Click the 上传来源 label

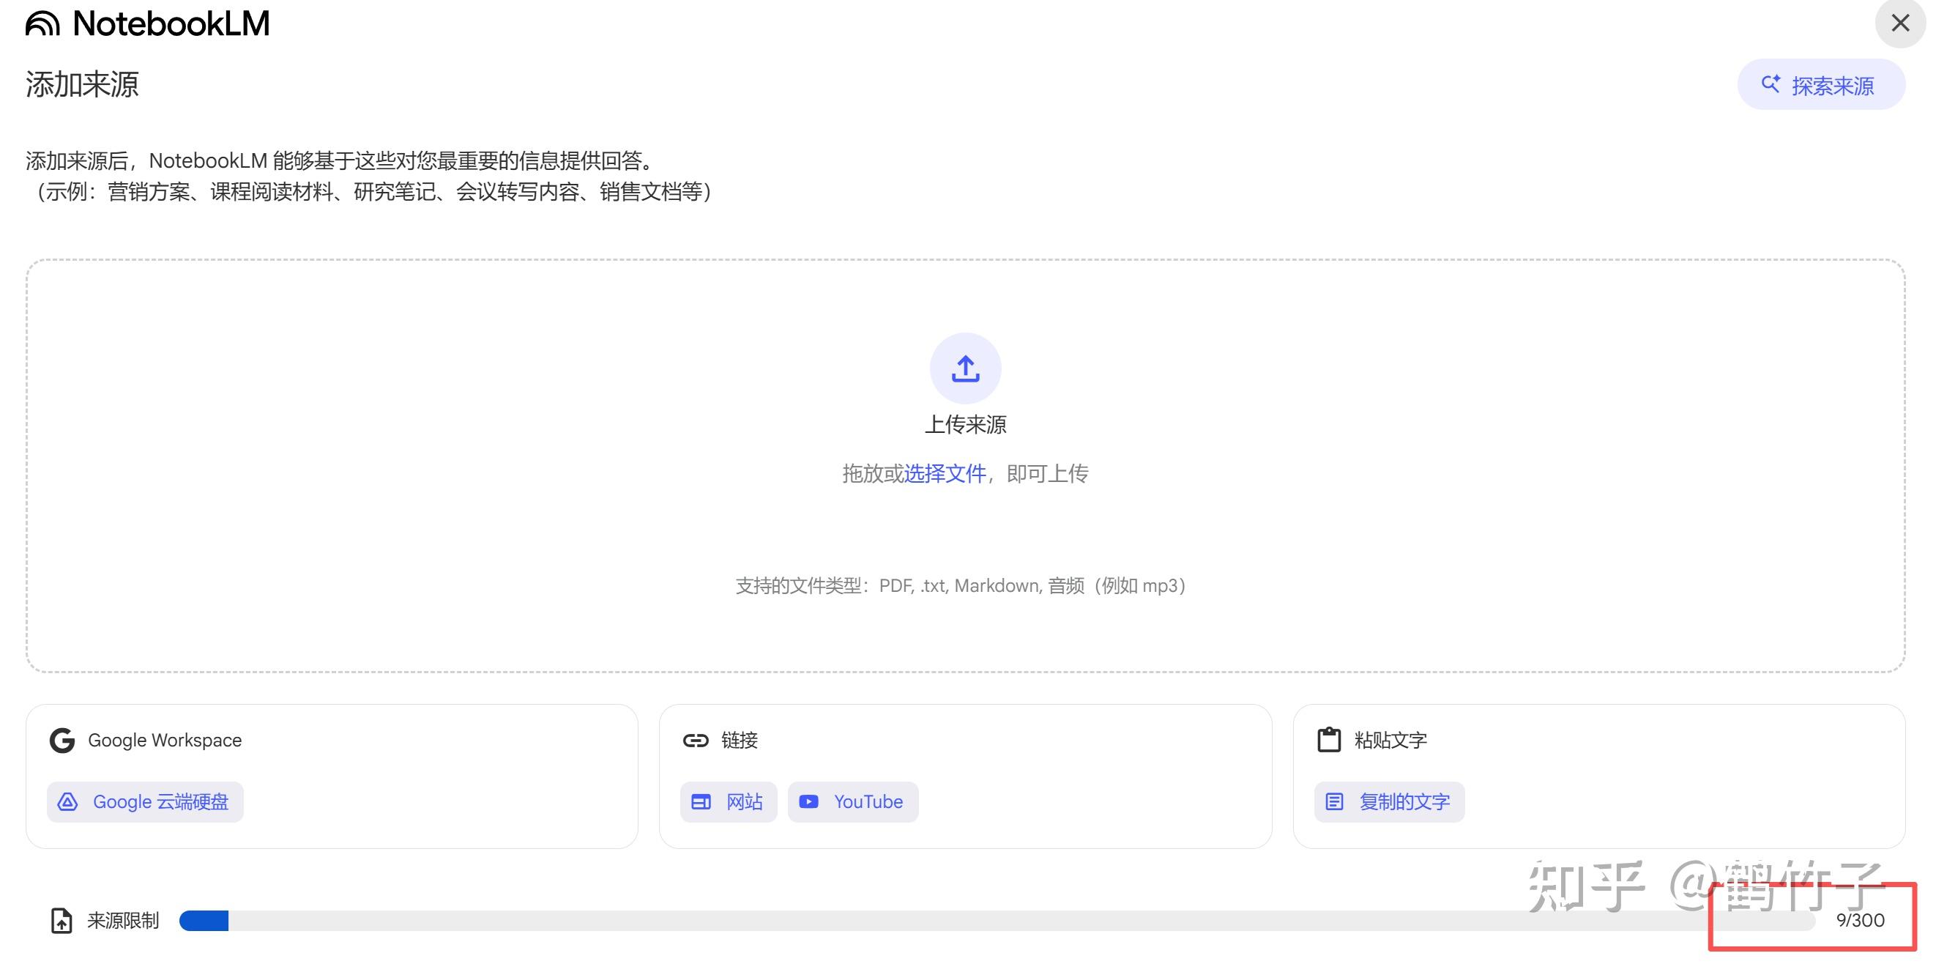pyautogui.click(x=965, y=425)
